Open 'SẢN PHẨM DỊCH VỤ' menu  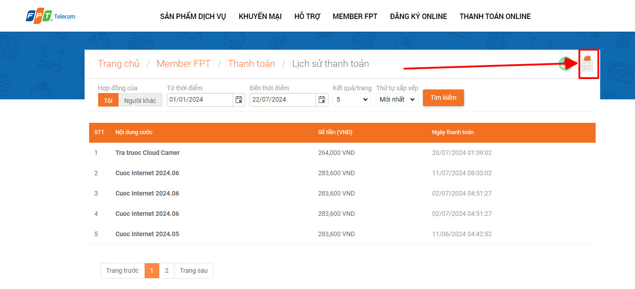pyautogui.click(x=193, y=16)
